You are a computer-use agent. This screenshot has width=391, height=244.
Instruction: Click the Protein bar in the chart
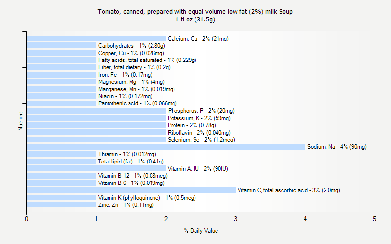[x=96, y=125]
